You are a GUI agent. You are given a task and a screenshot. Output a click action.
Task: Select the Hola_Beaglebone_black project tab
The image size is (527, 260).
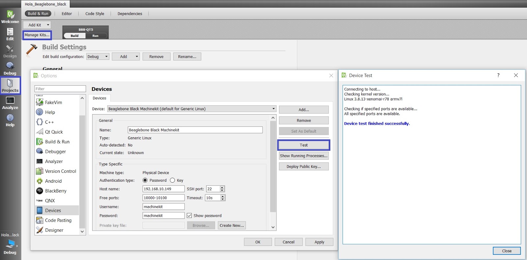[x=45, y=4]
